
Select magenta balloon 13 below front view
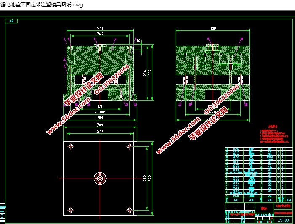point(126,105)
